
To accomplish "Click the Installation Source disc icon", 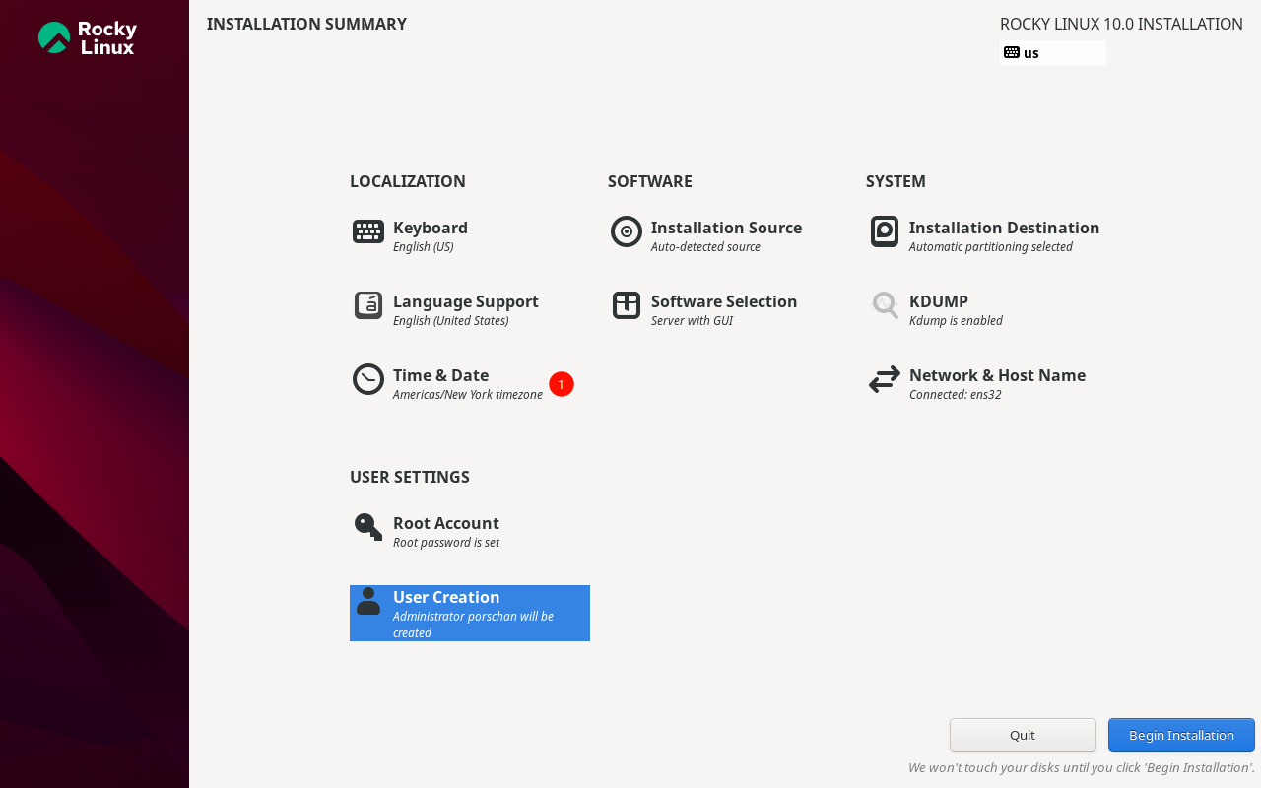I will [x=627, y=231].
